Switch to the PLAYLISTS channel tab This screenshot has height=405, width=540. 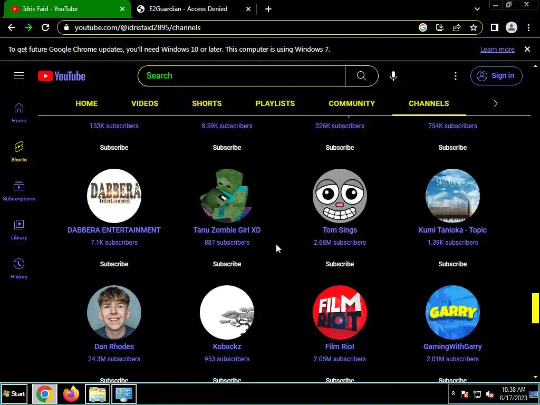point(275,103)
